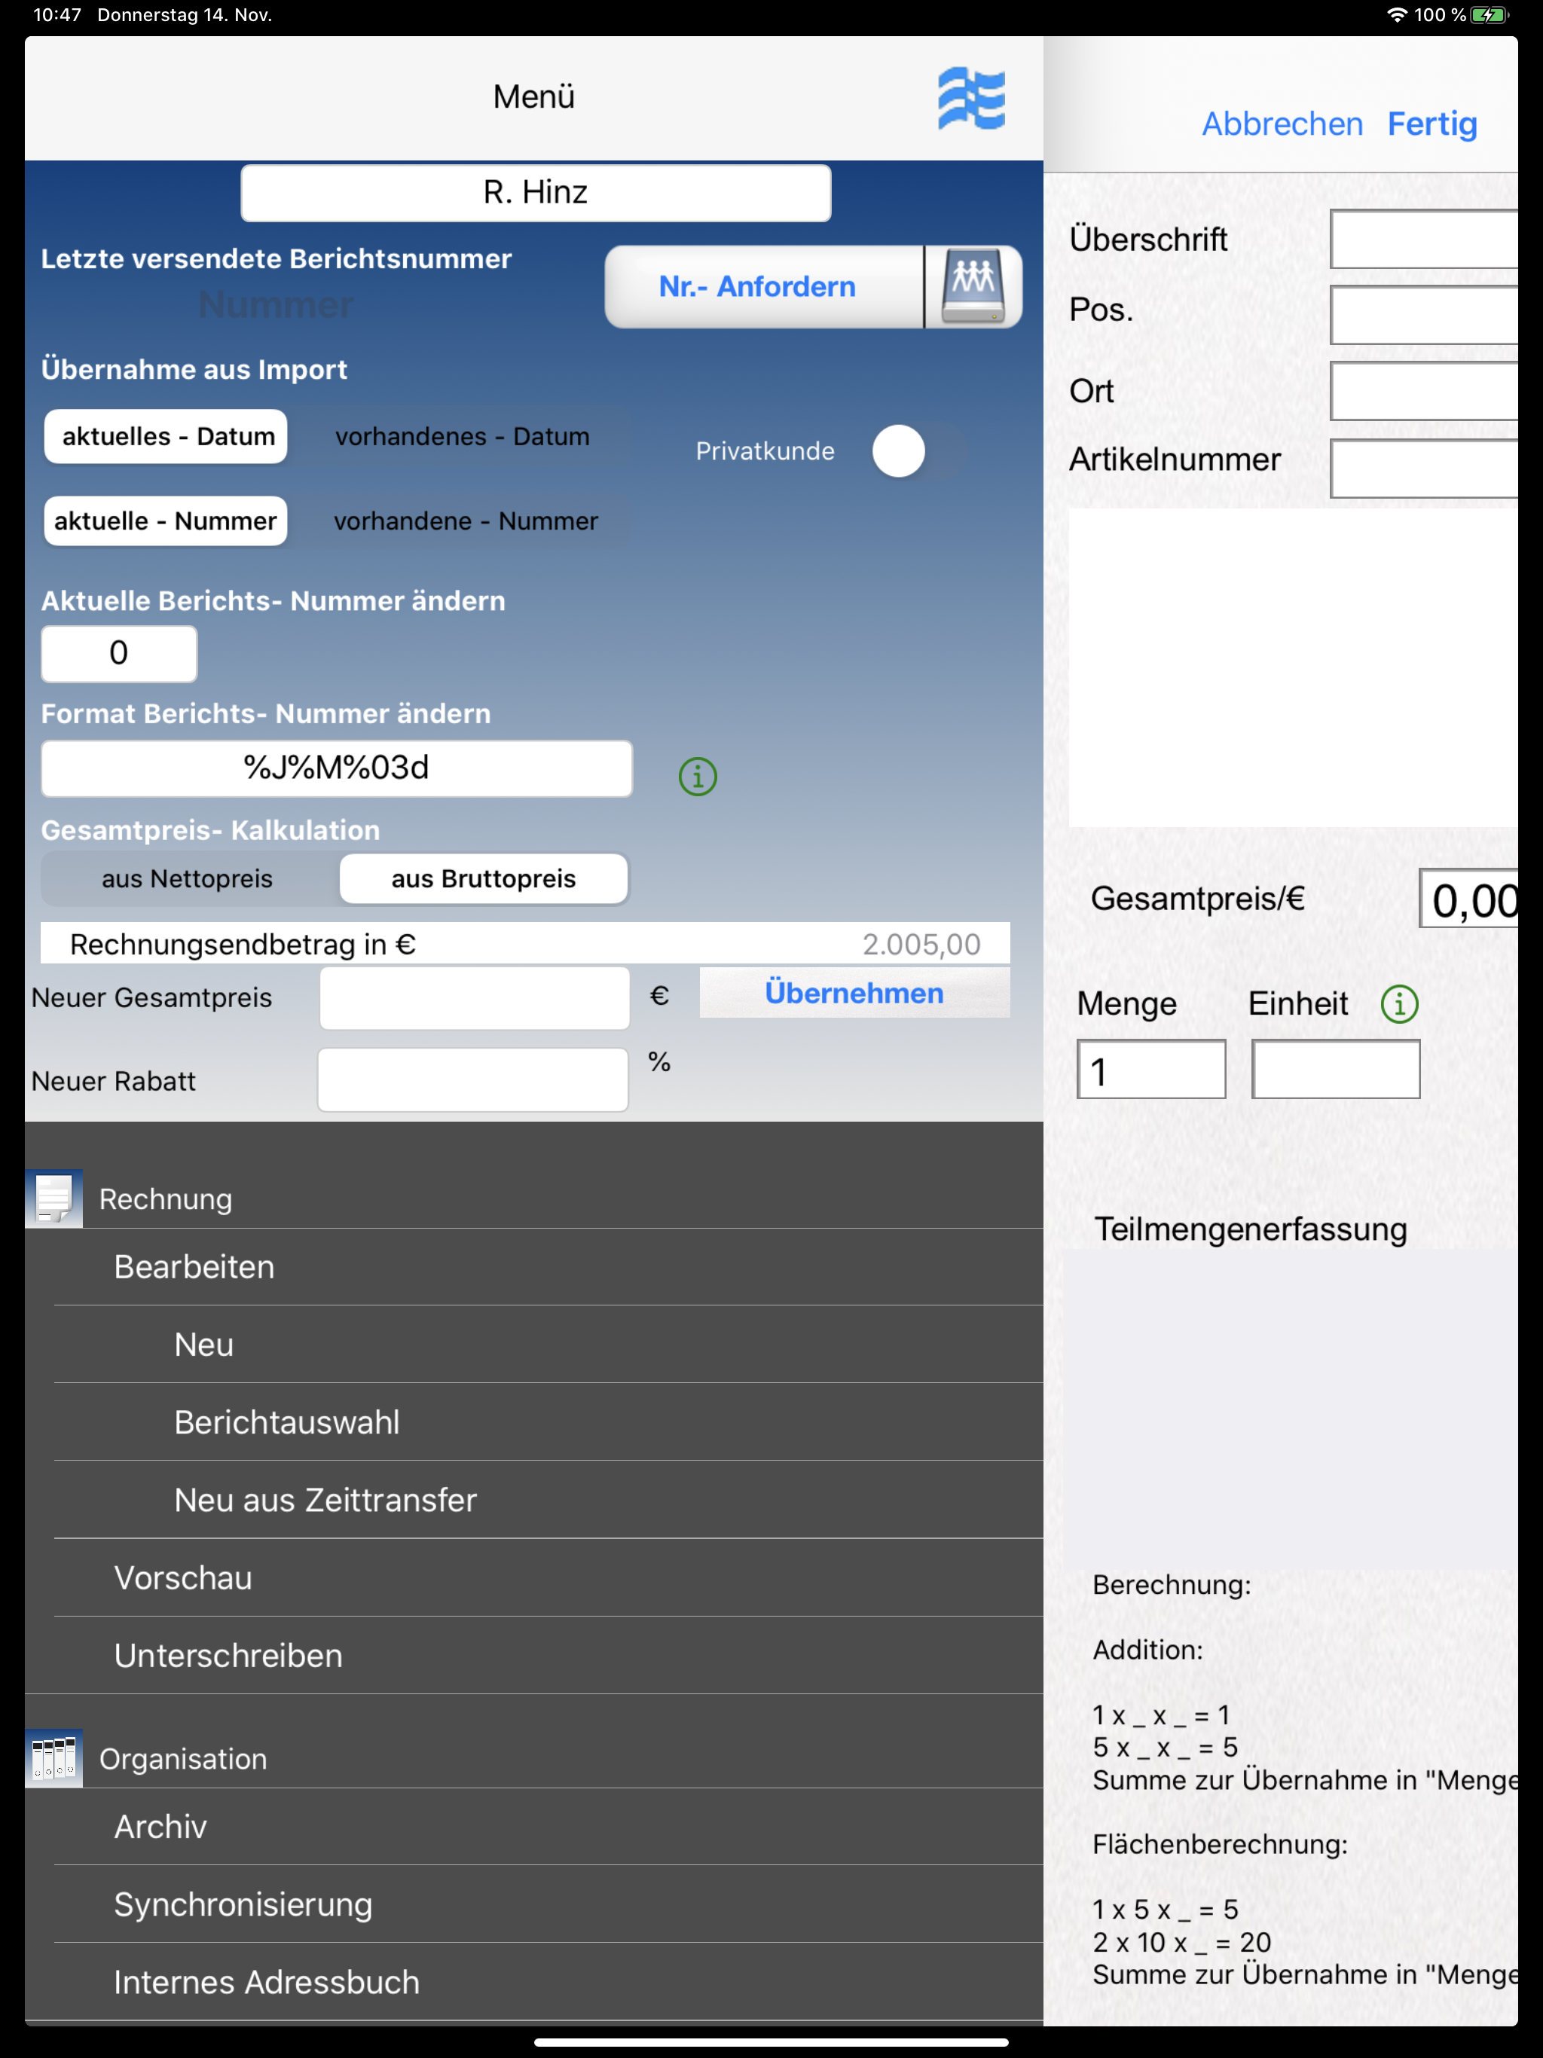Tap Fertig to finish
Screen dimensions: 1543x2058
point(1432,124)
